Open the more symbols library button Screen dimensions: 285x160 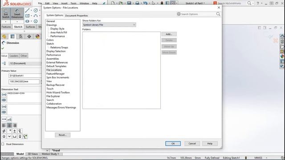pos(25,136)
